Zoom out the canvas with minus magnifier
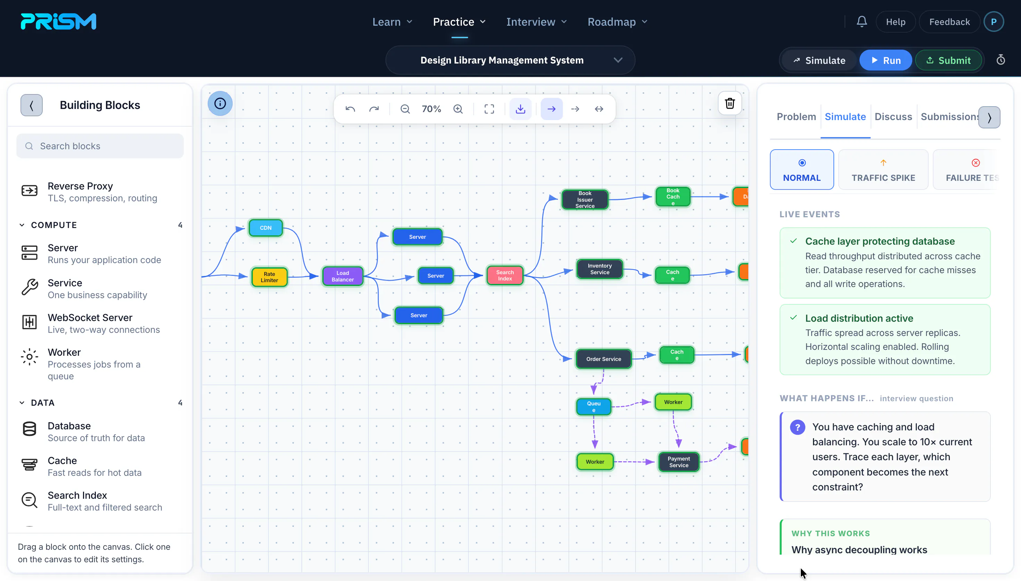This screenshot has width=1021, height=581. 405,109
